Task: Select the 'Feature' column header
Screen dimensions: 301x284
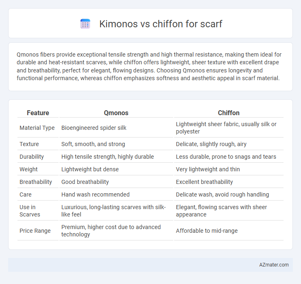Action: (38, 113)
